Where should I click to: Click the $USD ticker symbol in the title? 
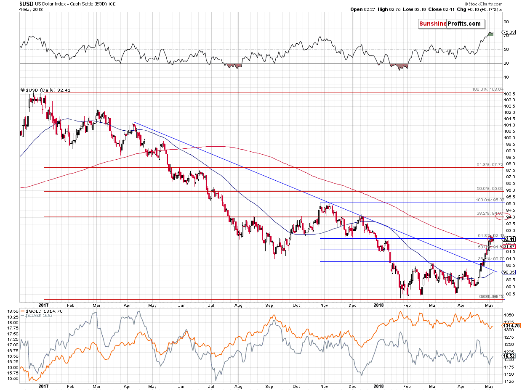(x=27, y=5)
